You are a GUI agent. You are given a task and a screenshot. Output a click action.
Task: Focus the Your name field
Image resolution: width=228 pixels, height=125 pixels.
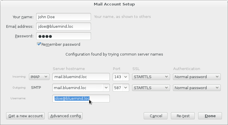pos(63,17)
